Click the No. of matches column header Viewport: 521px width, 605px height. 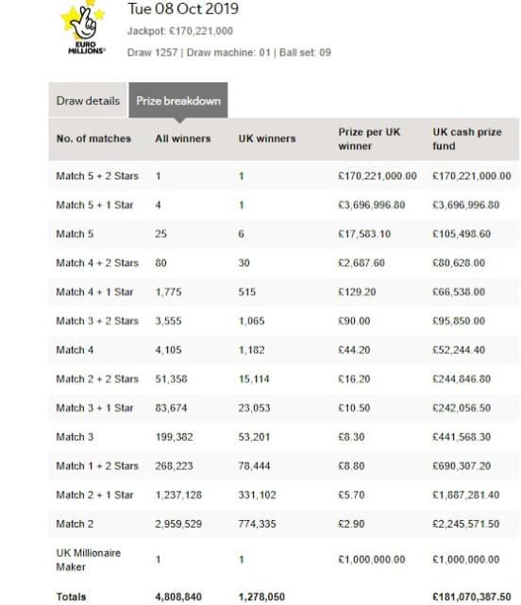pos(93,139)
